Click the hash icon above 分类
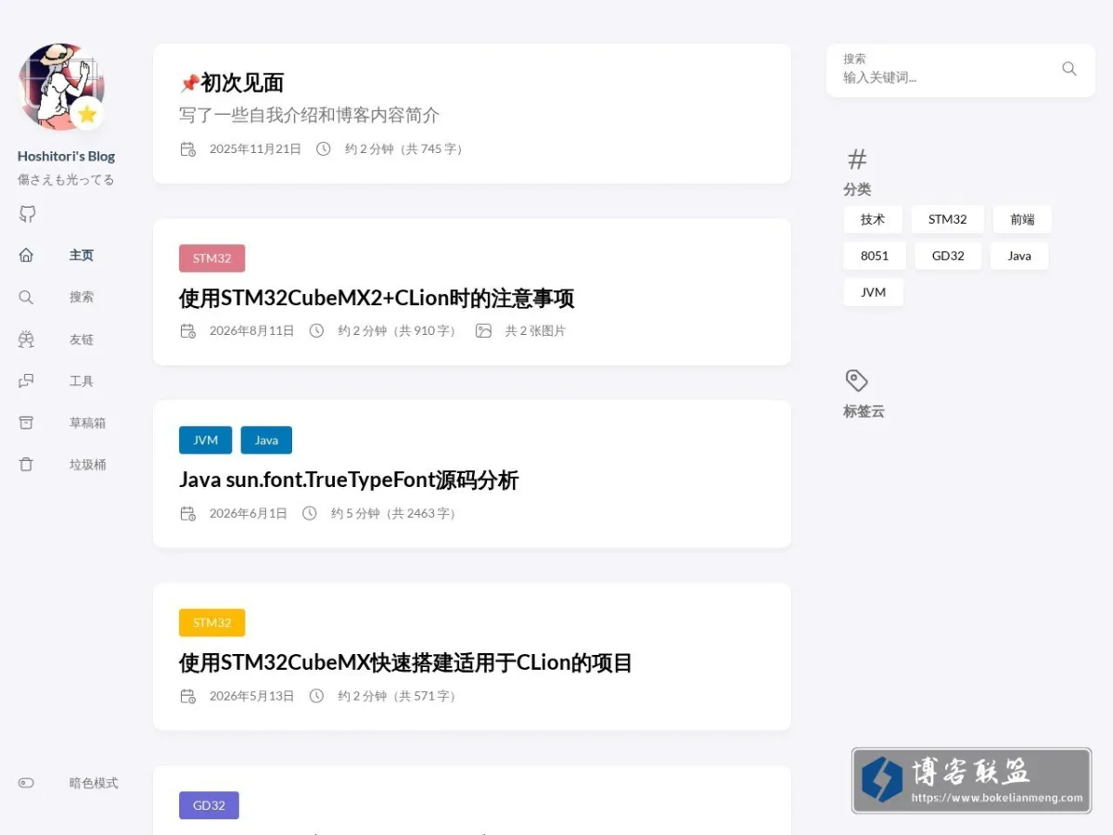Image resolution: width=1113 pixels, height=835 pixels. [857, 160]
